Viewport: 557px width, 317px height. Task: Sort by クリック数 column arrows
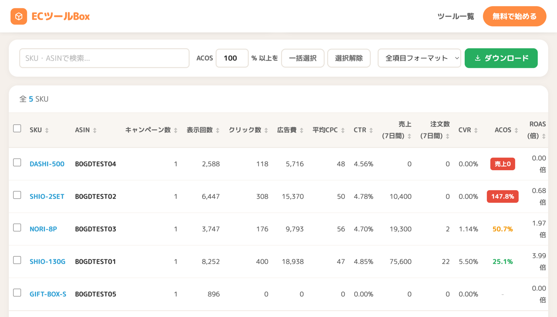point(266,130)
